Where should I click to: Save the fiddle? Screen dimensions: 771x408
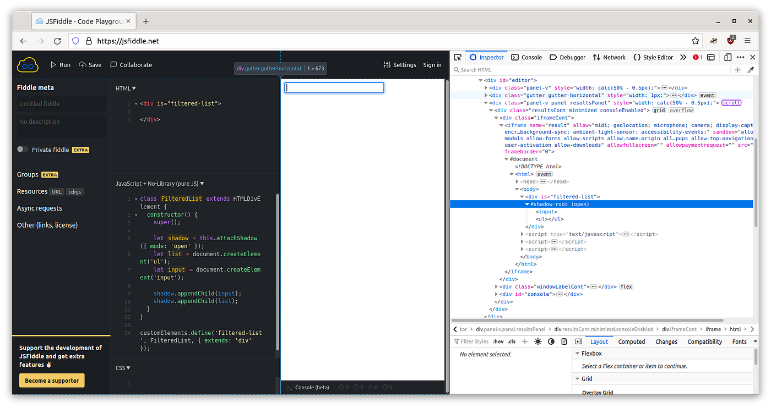click(x=90, y=65)
